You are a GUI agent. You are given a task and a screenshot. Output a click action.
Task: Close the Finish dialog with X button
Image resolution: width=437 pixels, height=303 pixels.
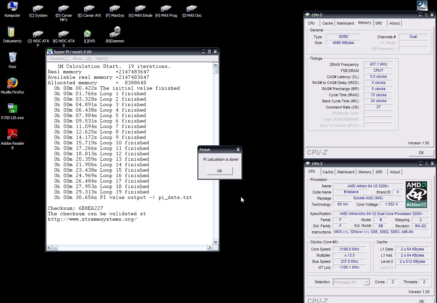238,150
